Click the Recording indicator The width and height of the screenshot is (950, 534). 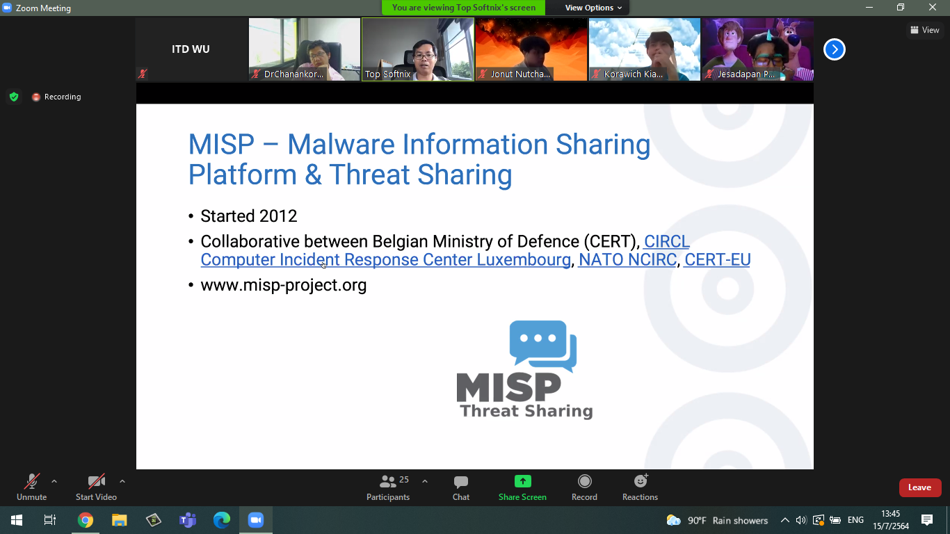[56, 97]
